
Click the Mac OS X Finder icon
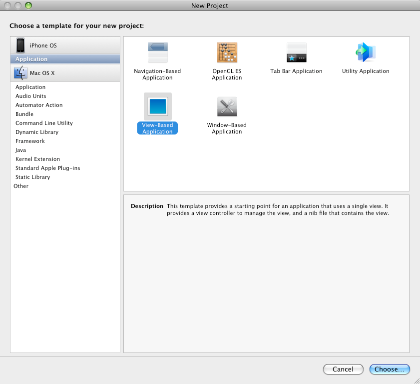point(20,73)
